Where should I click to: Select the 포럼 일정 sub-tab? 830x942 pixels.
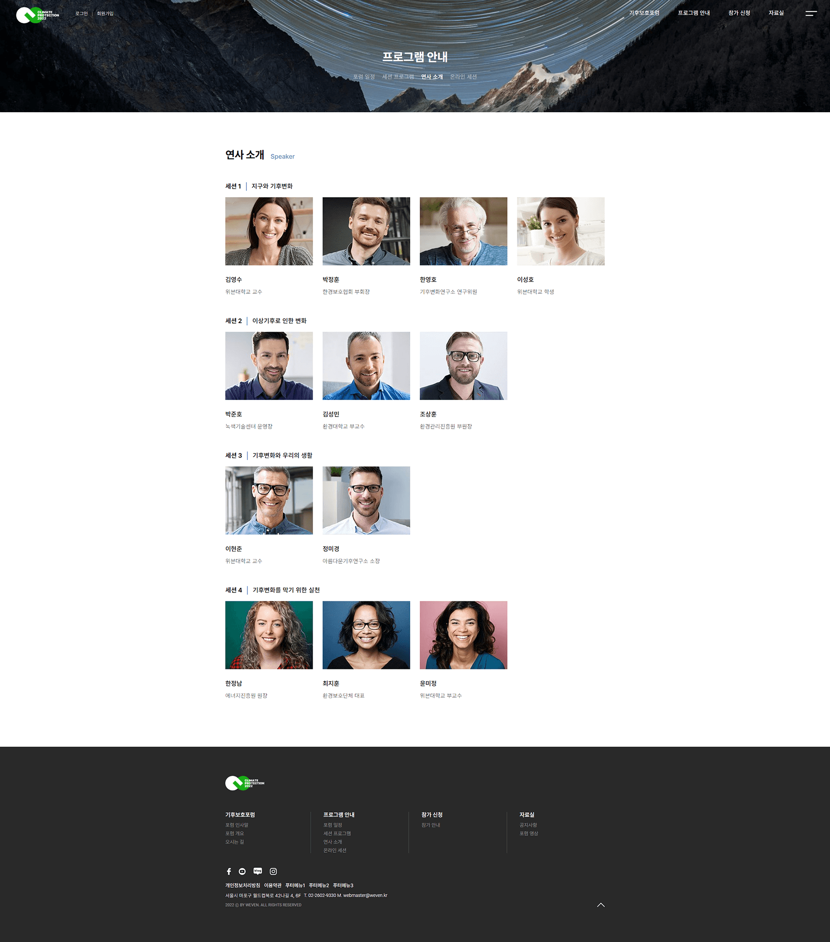tap(364, 77)
